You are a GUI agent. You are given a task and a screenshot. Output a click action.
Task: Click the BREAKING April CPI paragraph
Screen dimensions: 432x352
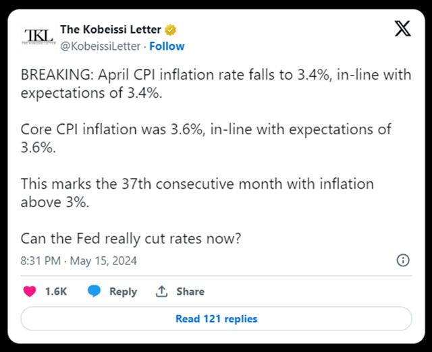[x=216, y=84]
